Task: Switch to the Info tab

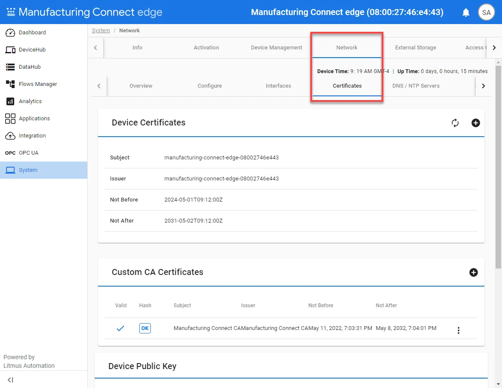Action: coord(138,48)
